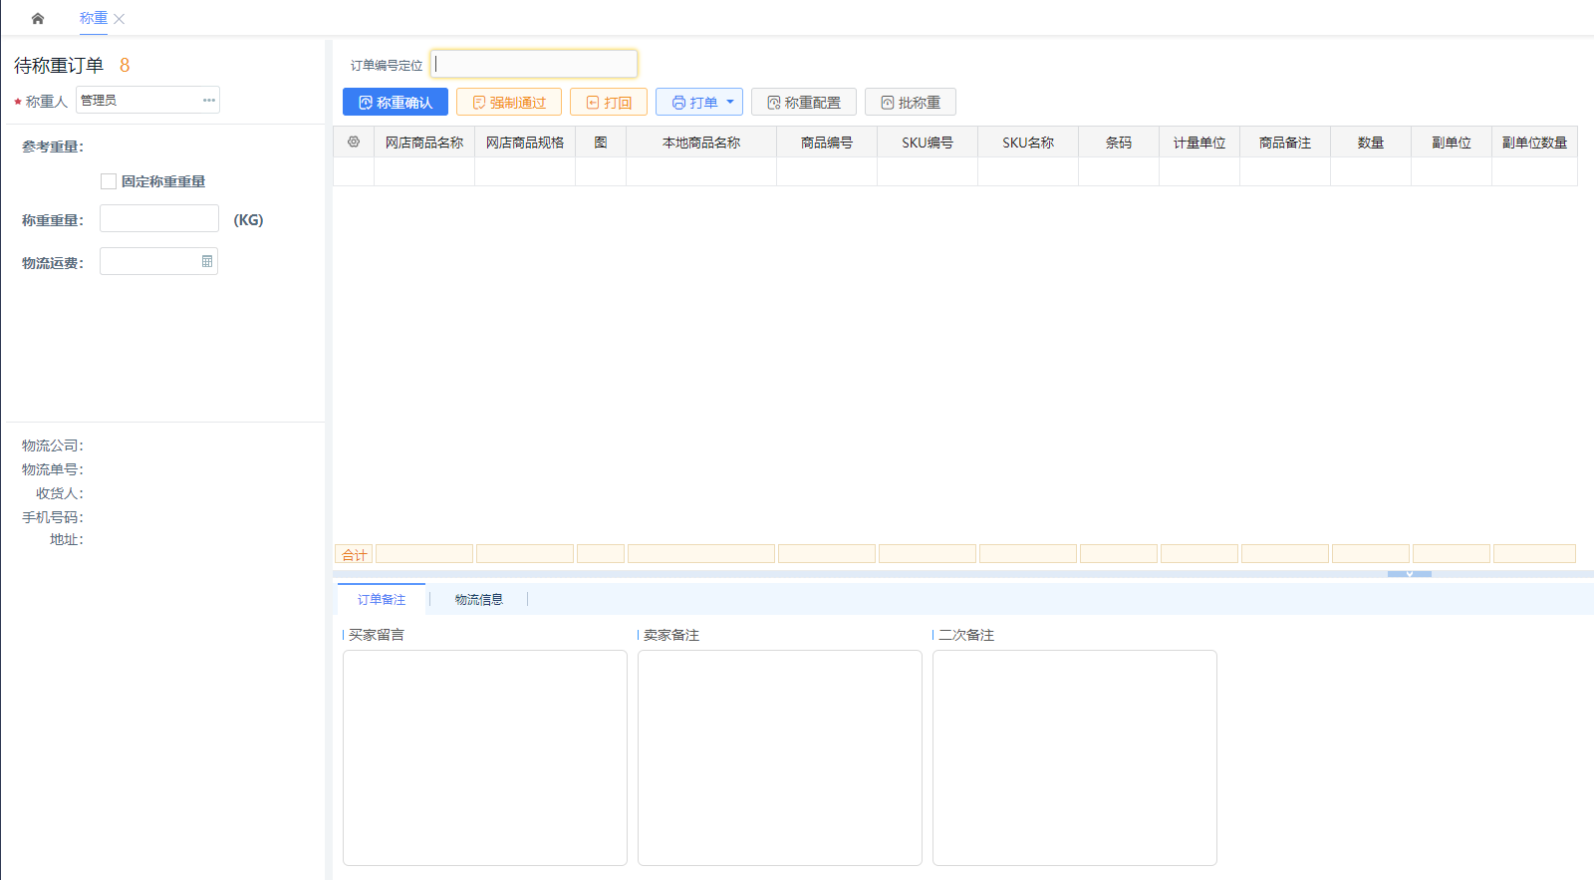Switch to the 订单备注 tab

coord(382,599)
